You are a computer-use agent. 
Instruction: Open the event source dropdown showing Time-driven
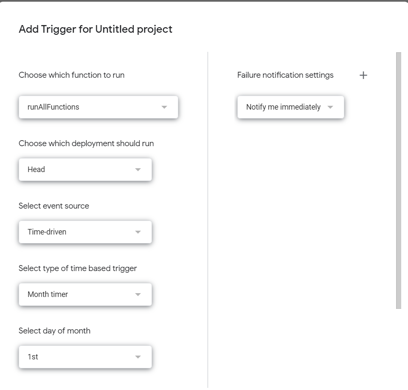click(85, 232)
